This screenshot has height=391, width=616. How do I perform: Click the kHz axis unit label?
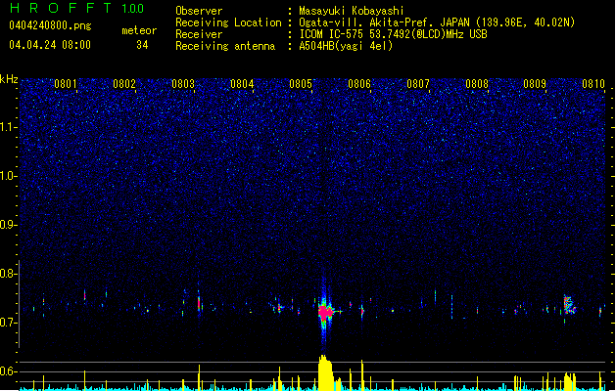[9, 79]
